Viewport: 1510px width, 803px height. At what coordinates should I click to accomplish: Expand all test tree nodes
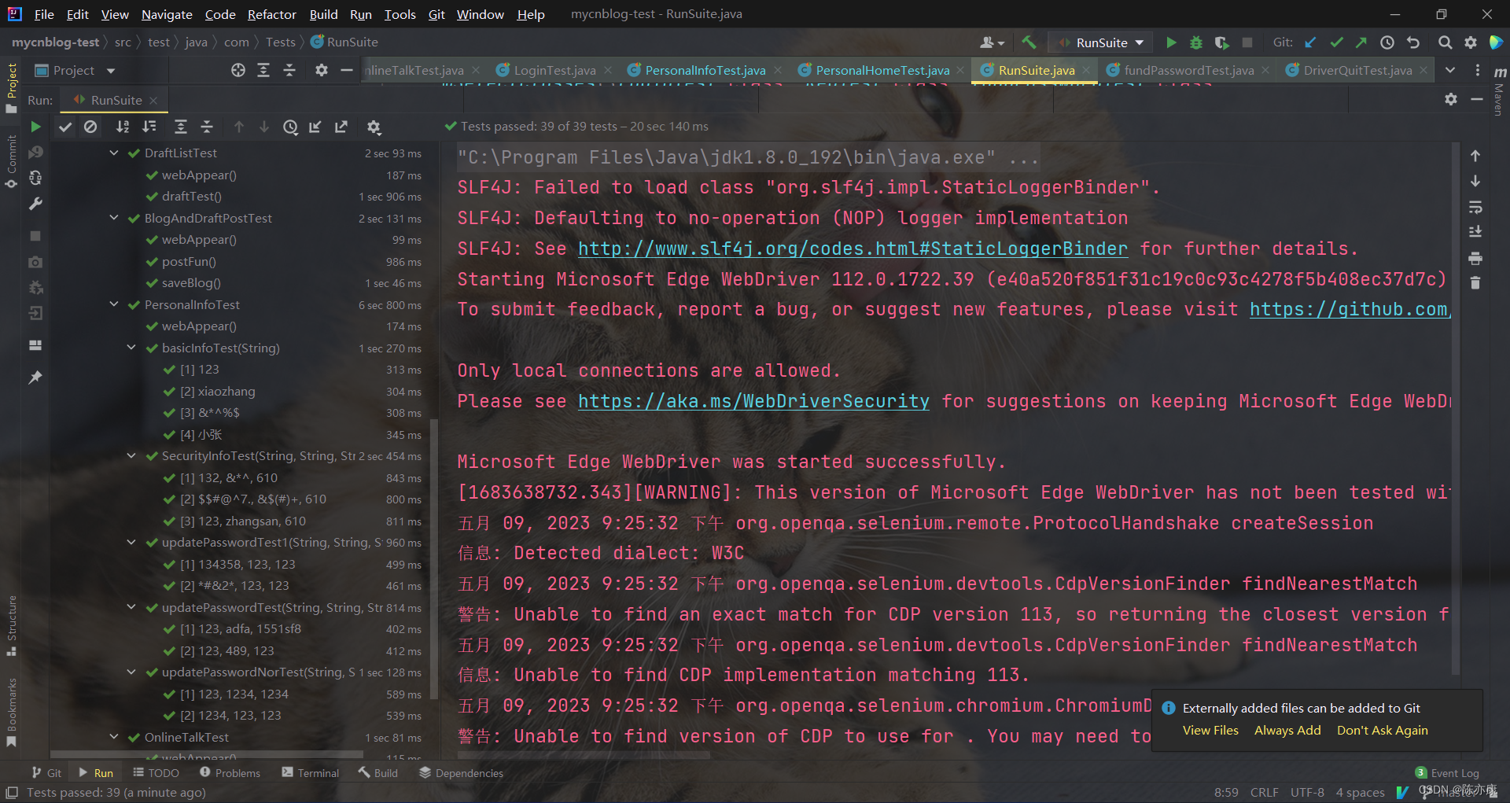pos(181,127)
